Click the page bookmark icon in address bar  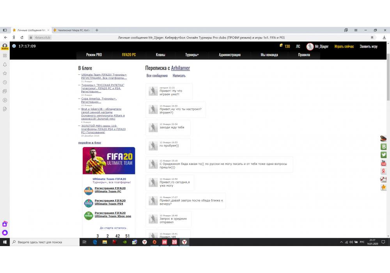click(x=372, y=37)
